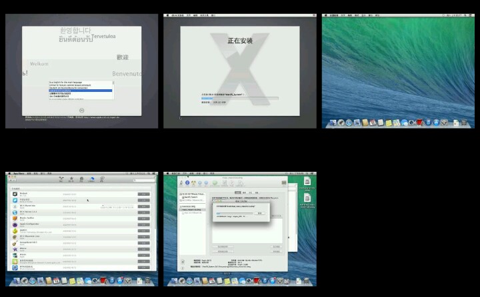Select the blue Purchased icon in App Store toolbar
The image size is (480, 297).
[x=91, y=179]
